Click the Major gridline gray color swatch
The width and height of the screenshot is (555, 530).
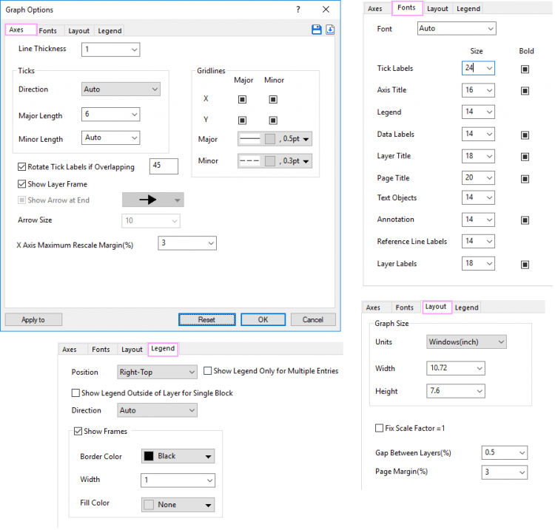click(x=270, y=139)
